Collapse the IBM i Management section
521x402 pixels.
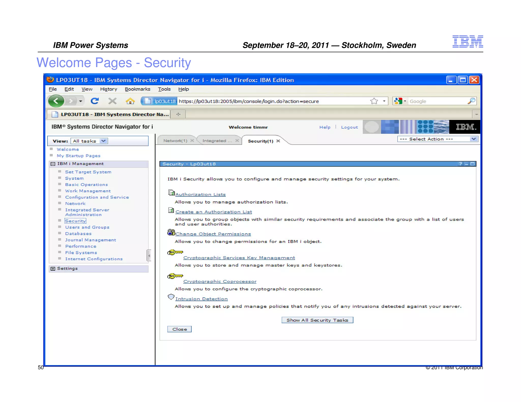coord(53,164)
